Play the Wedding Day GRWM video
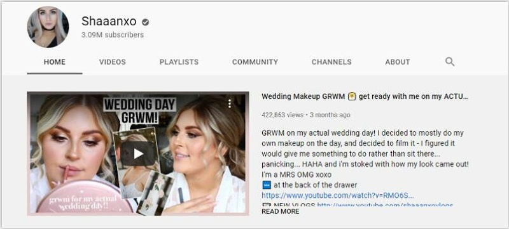509x229 pixels. (x=138, y=154)
